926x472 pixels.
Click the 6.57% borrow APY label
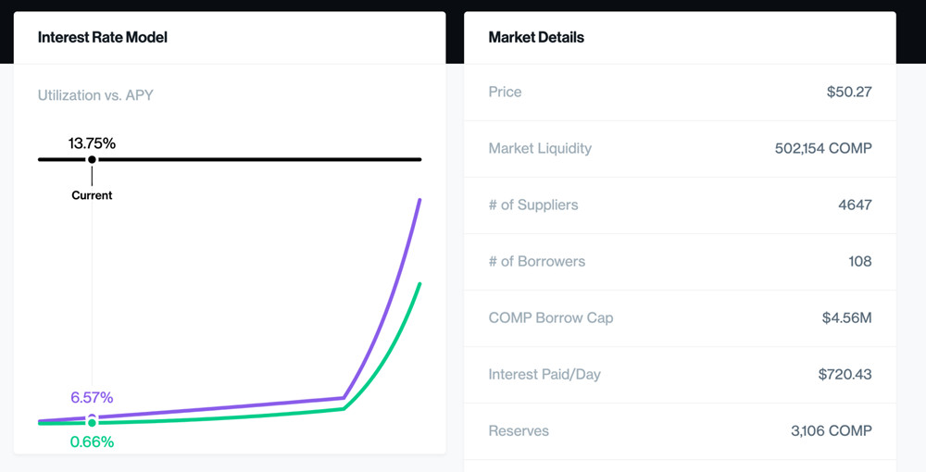coord(92,398)
